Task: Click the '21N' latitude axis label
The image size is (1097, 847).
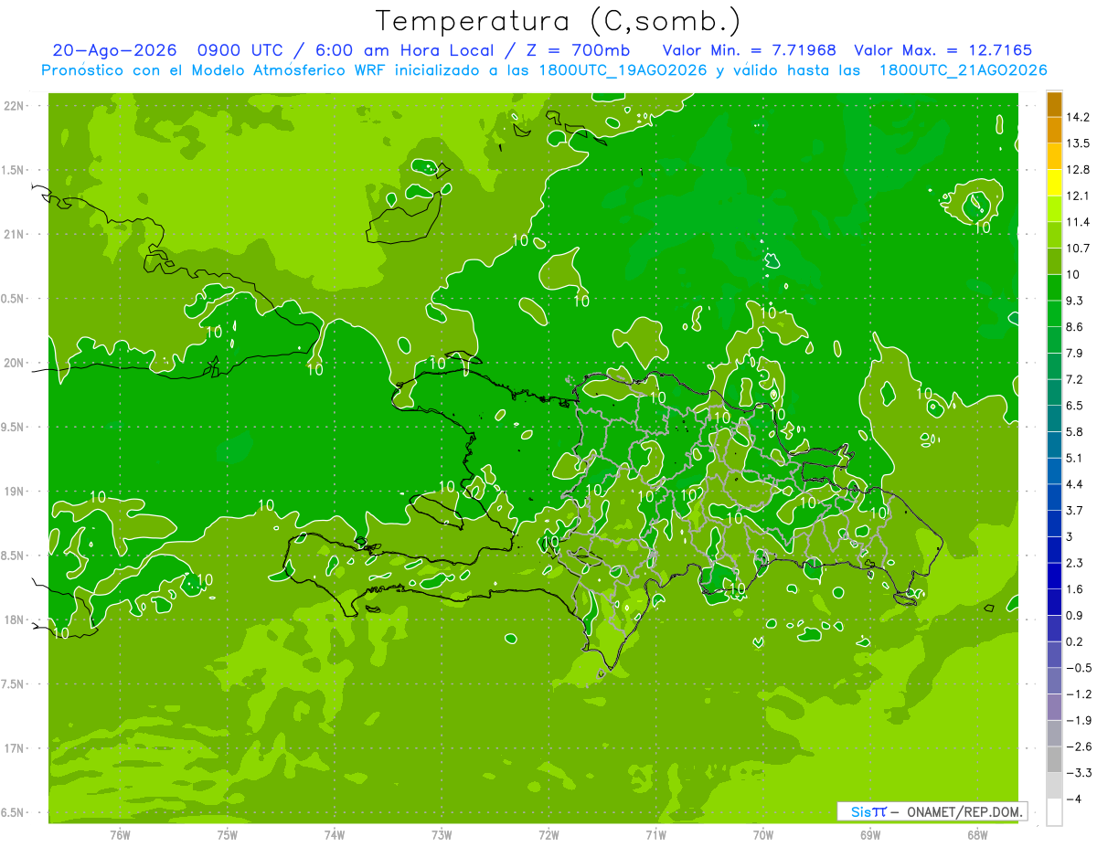Action: point(16,234)
